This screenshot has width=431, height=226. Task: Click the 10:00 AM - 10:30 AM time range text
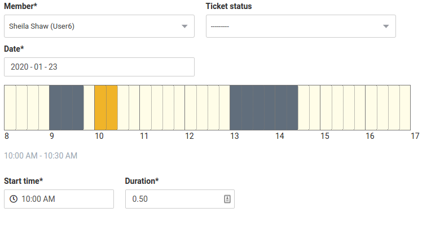tap(41, 156)
